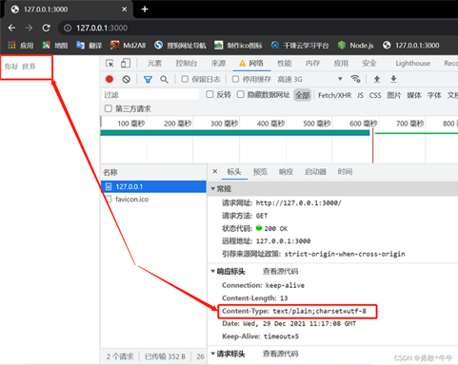Viewport: 458px width, 365px height.
Task: Switch to the 控制台 console tab
Action: click(x=187, y=64)
